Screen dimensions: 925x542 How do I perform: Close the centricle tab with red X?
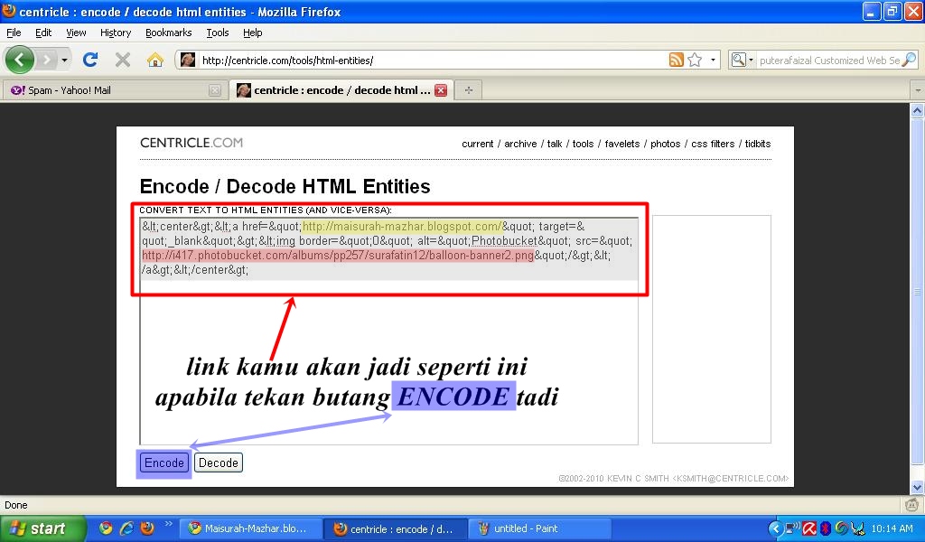click(x=441, y=90)
